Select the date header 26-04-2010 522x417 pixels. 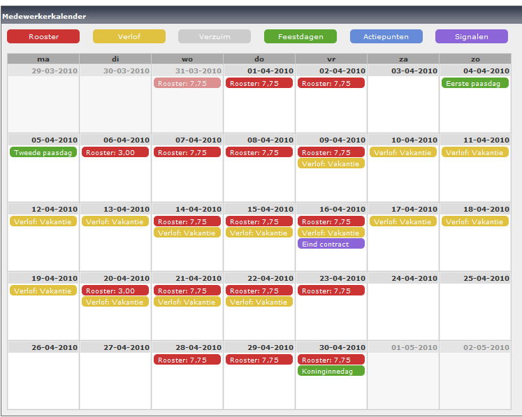(43, 347)
